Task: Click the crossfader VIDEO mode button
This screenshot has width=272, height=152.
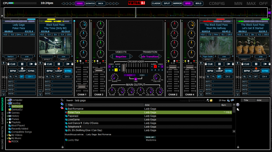Action: [142, 75]
